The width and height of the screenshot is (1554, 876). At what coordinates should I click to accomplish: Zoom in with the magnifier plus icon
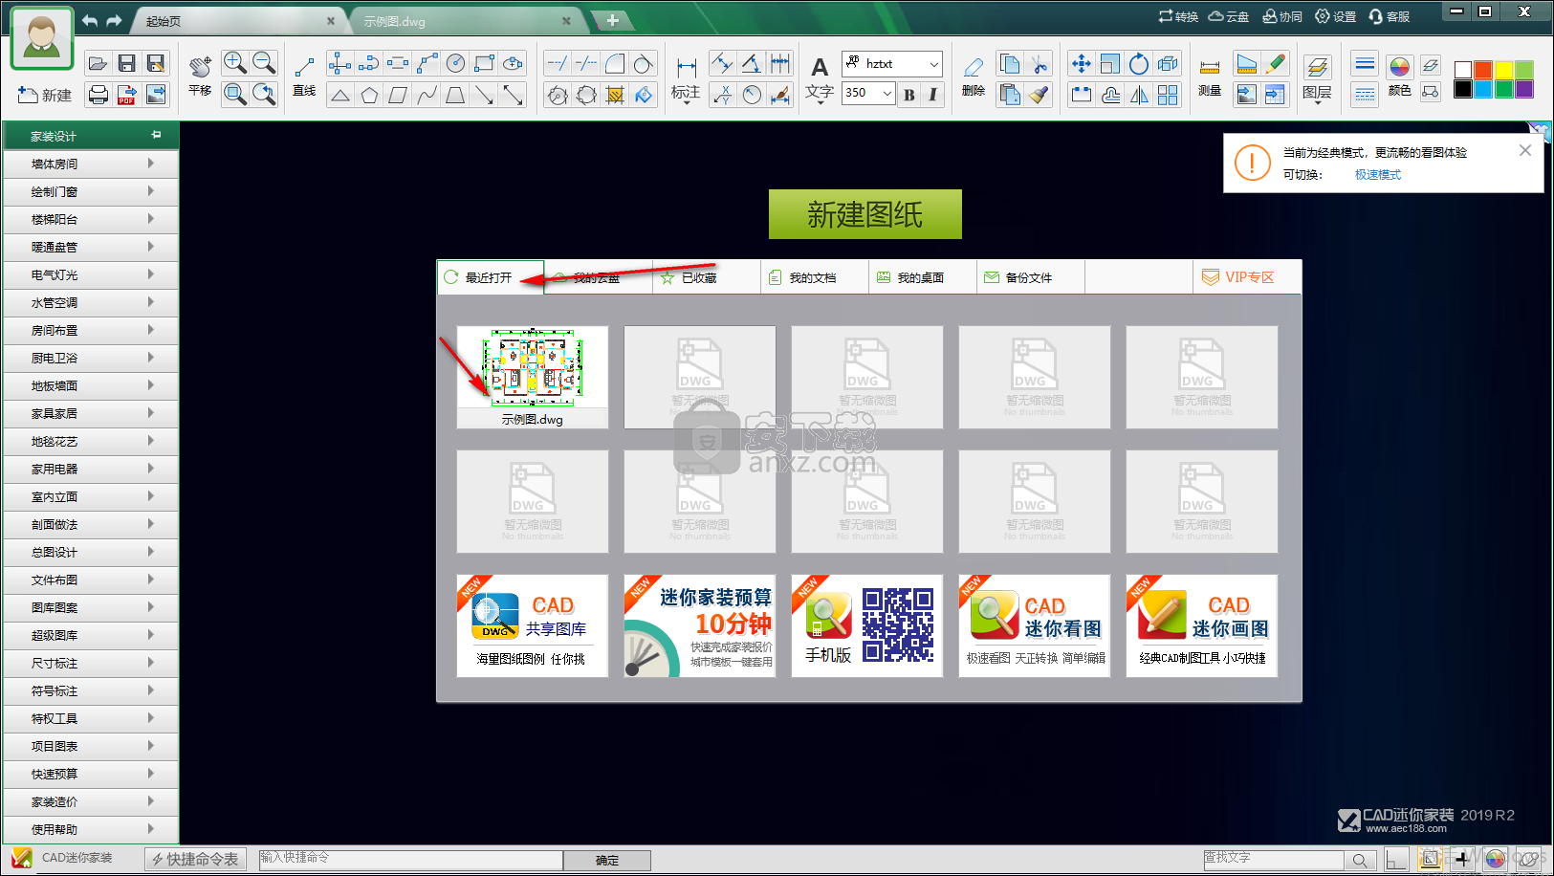pos(235,63)
